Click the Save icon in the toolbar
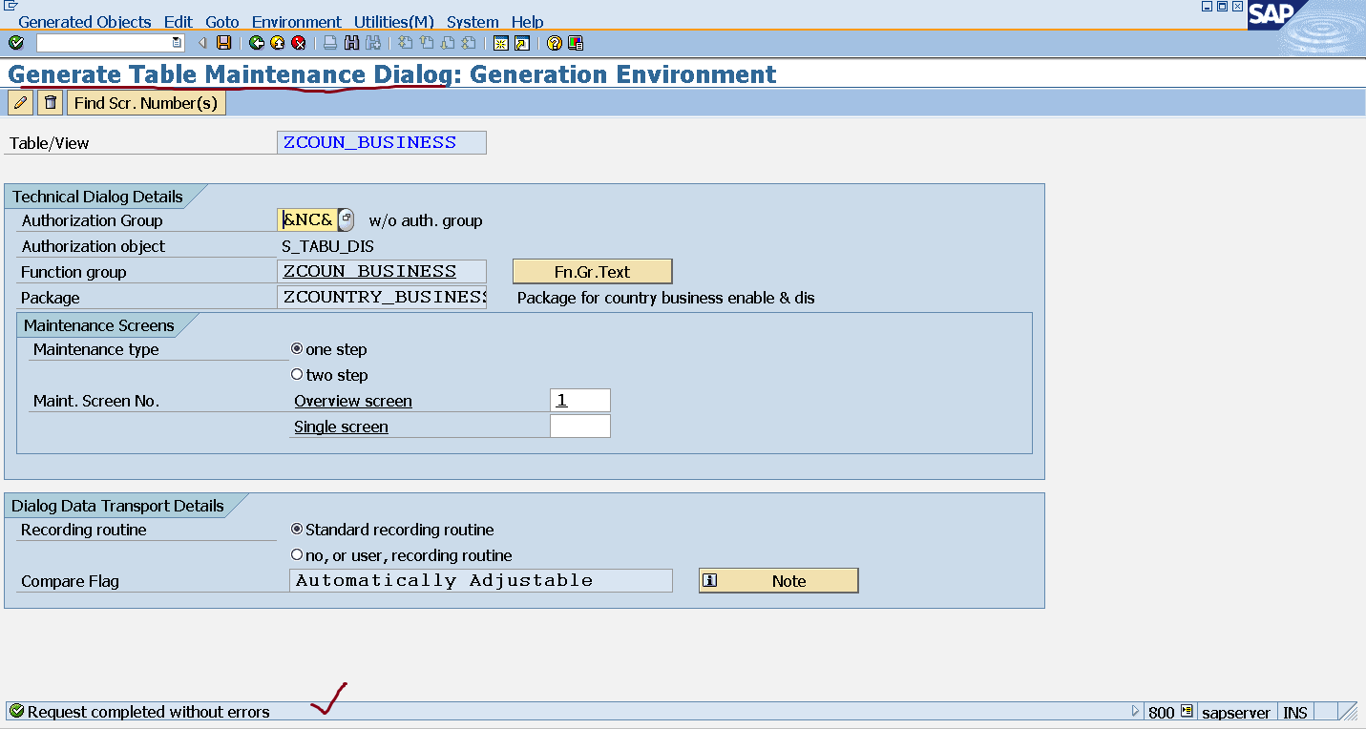 point(223,42)
